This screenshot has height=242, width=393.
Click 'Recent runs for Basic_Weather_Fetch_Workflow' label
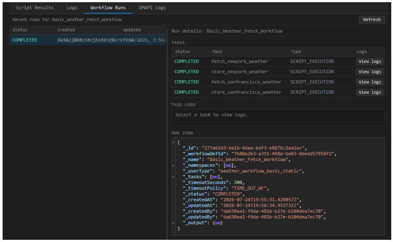tap(67, 20)
